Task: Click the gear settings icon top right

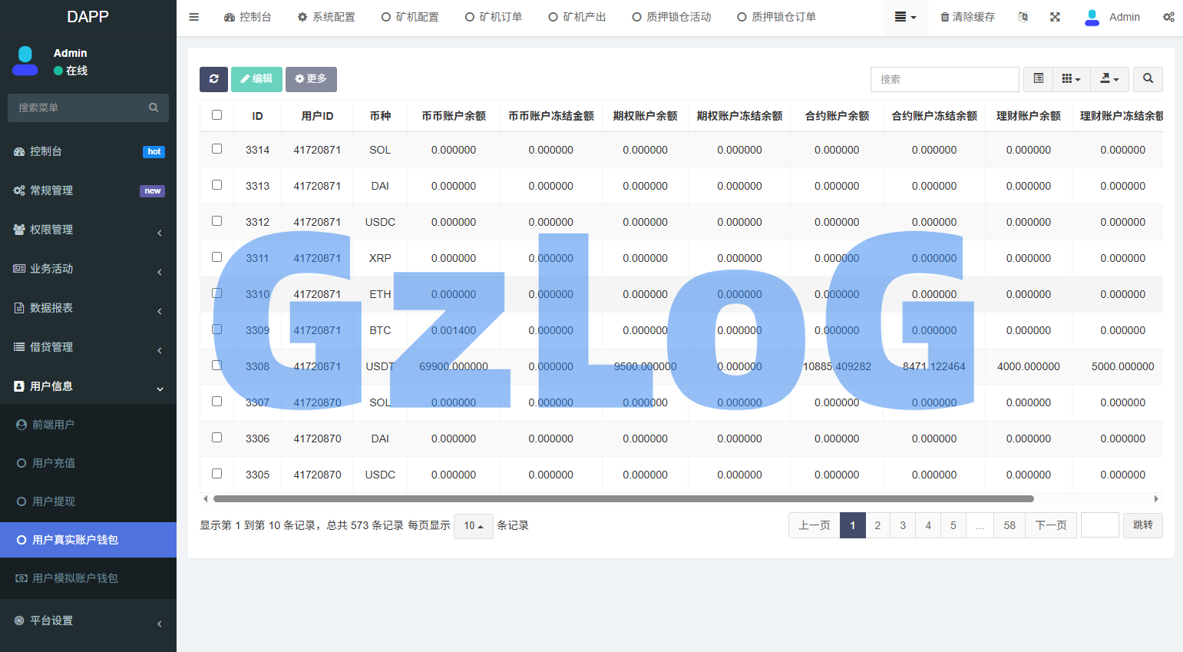Action: [x=1168, y=16]
